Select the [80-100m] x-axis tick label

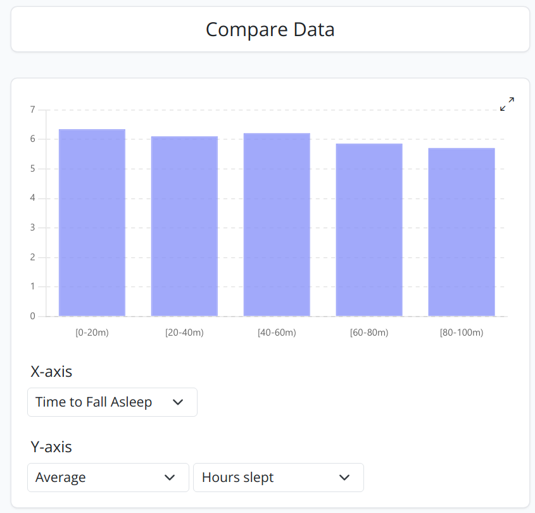462,332
